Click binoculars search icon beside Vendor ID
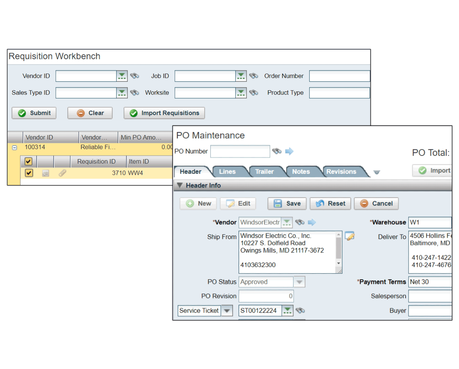Screen dimensions: 459x369 click(x=134, y=76)
